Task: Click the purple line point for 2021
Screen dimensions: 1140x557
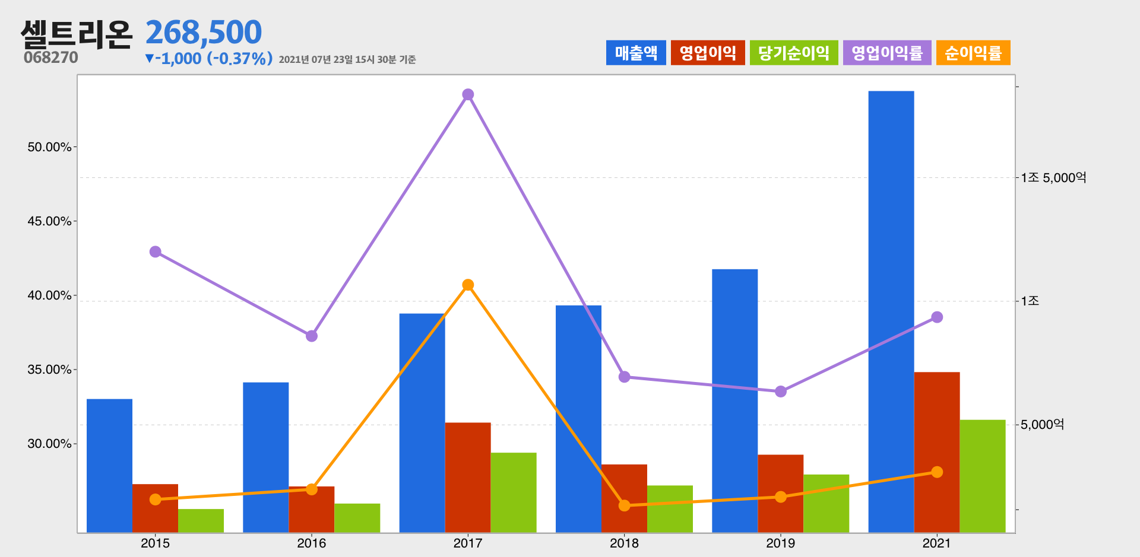Action: (x=937, y=317)
